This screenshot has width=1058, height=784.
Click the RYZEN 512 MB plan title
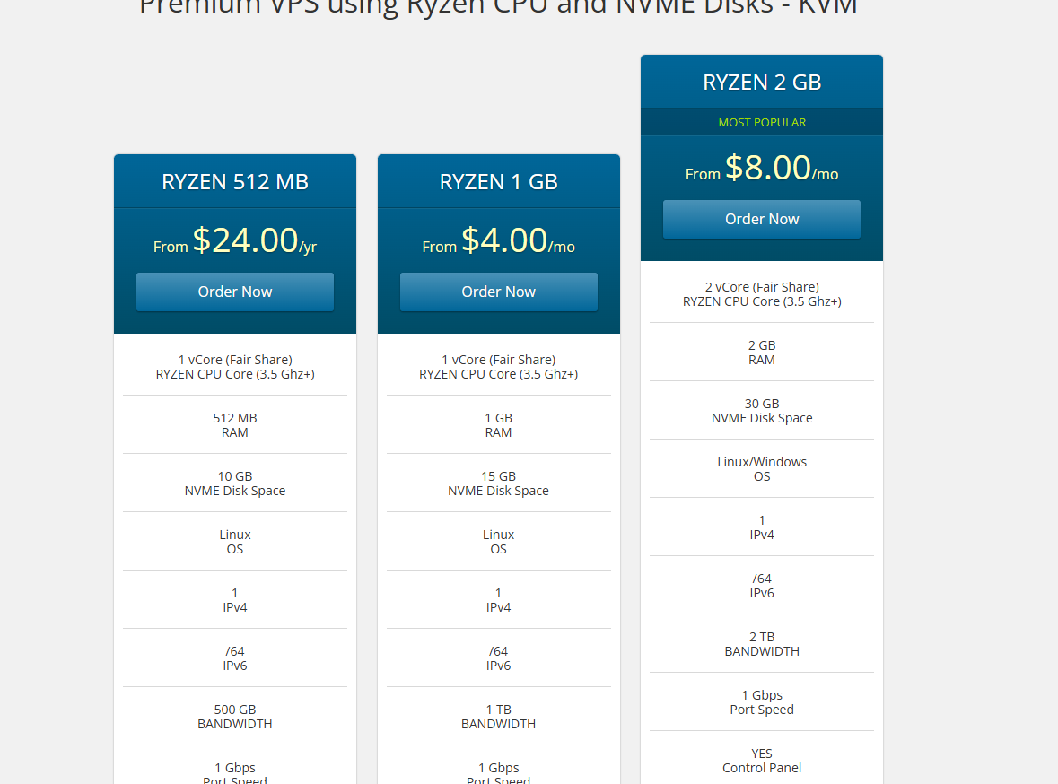pyautogui.click(x=235, y=182)
